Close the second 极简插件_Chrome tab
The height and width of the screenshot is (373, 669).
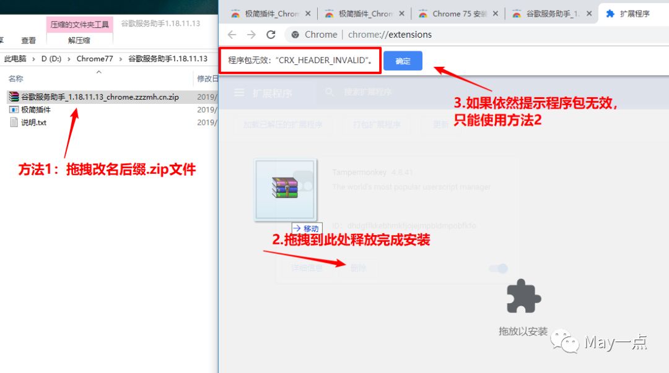coord(401,14)
